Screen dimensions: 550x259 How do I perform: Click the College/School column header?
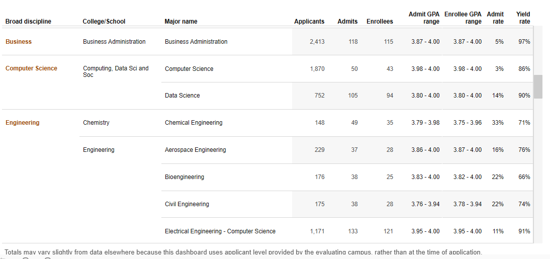click(104, 22)
